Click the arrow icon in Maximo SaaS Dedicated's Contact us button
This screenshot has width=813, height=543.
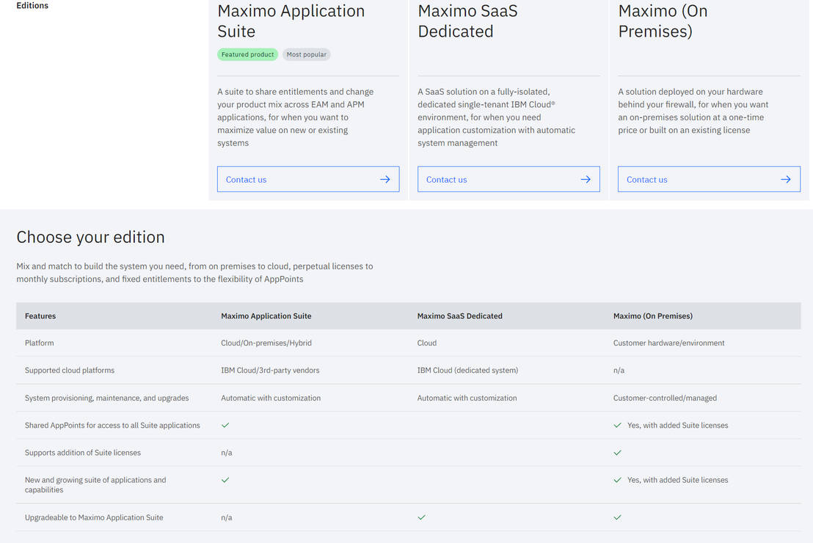click(585, 179)
